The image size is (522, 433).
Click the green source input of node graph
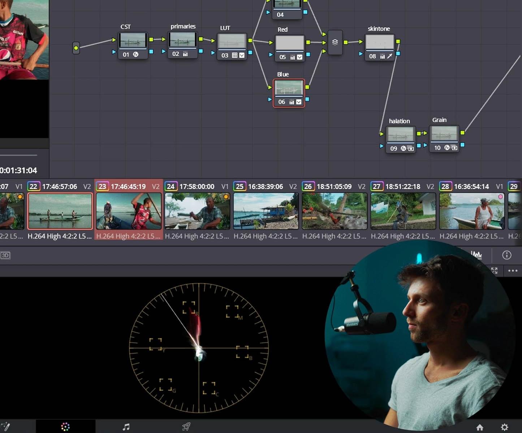click(76, 48)
